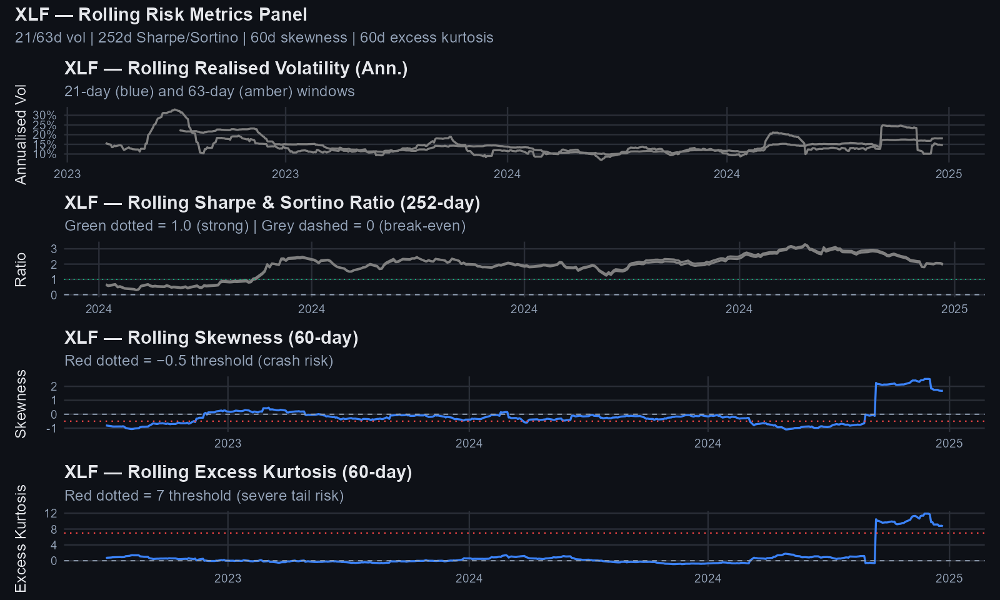Click the "20%" tick on volatility axis
Screen dimensions: 1000x600
click(44, 135)
